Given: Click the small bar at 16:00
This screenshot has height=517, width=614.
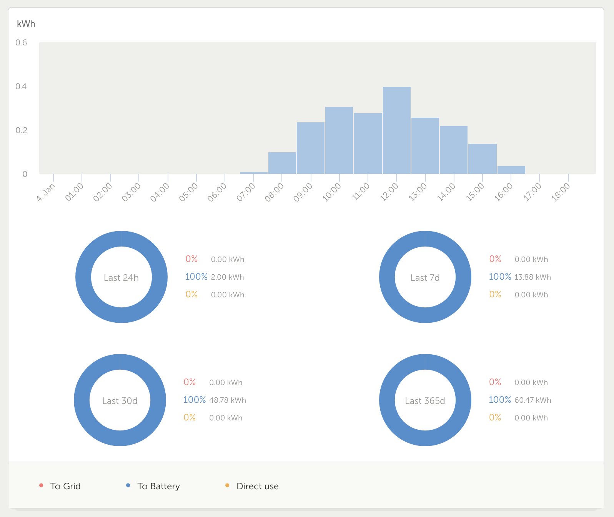Looking at the screenshot, I should coord(511,170).
